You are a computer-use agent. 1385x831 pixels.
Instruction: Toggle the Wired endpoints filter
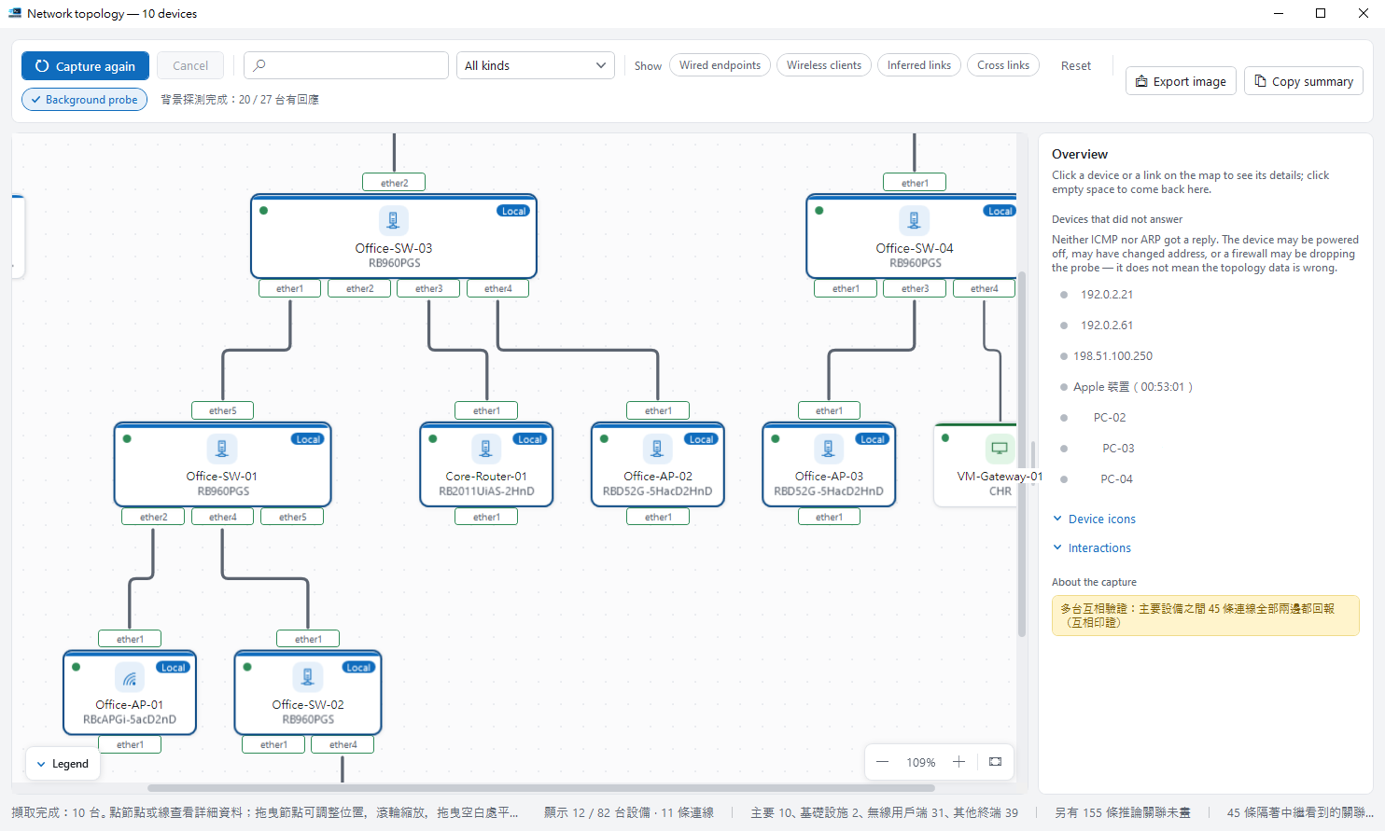pyautogui.click(x=720, y=65)
